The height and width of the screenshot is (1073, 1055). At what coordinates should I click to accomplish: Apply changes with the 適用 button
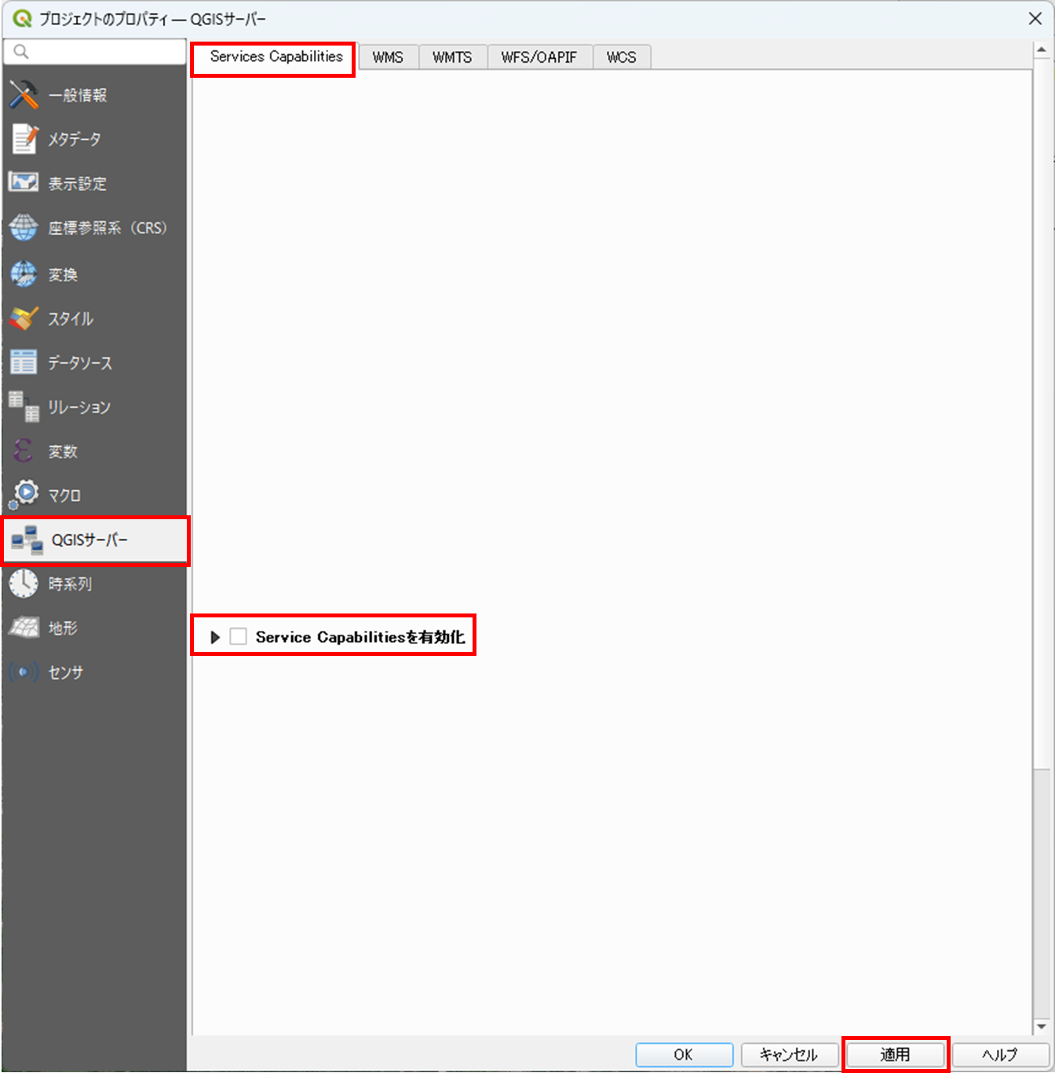895,1055
